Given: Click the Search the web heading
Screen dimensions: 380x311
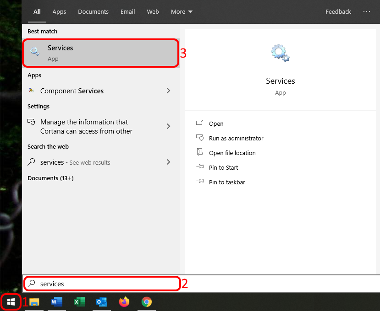Looking at the screenshot, I should point(48,146).
